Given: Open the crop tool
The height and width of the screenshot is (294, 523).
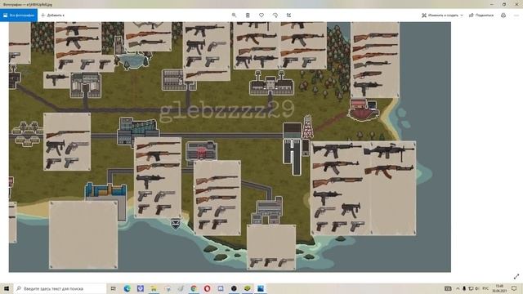Looking at the screenshot, I should [x=288, y=16].
